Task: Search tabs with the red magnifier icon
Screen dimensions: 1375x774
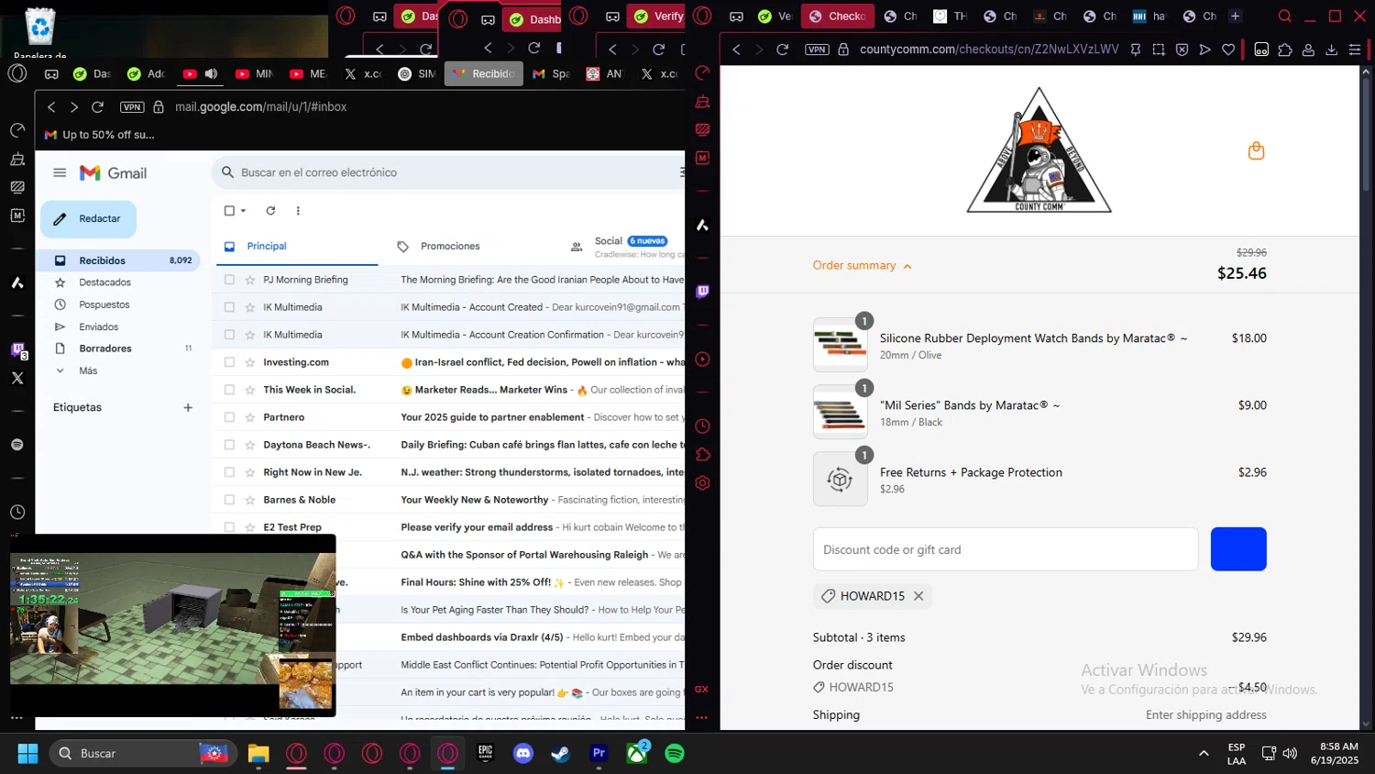Action: pos(1284,16)
